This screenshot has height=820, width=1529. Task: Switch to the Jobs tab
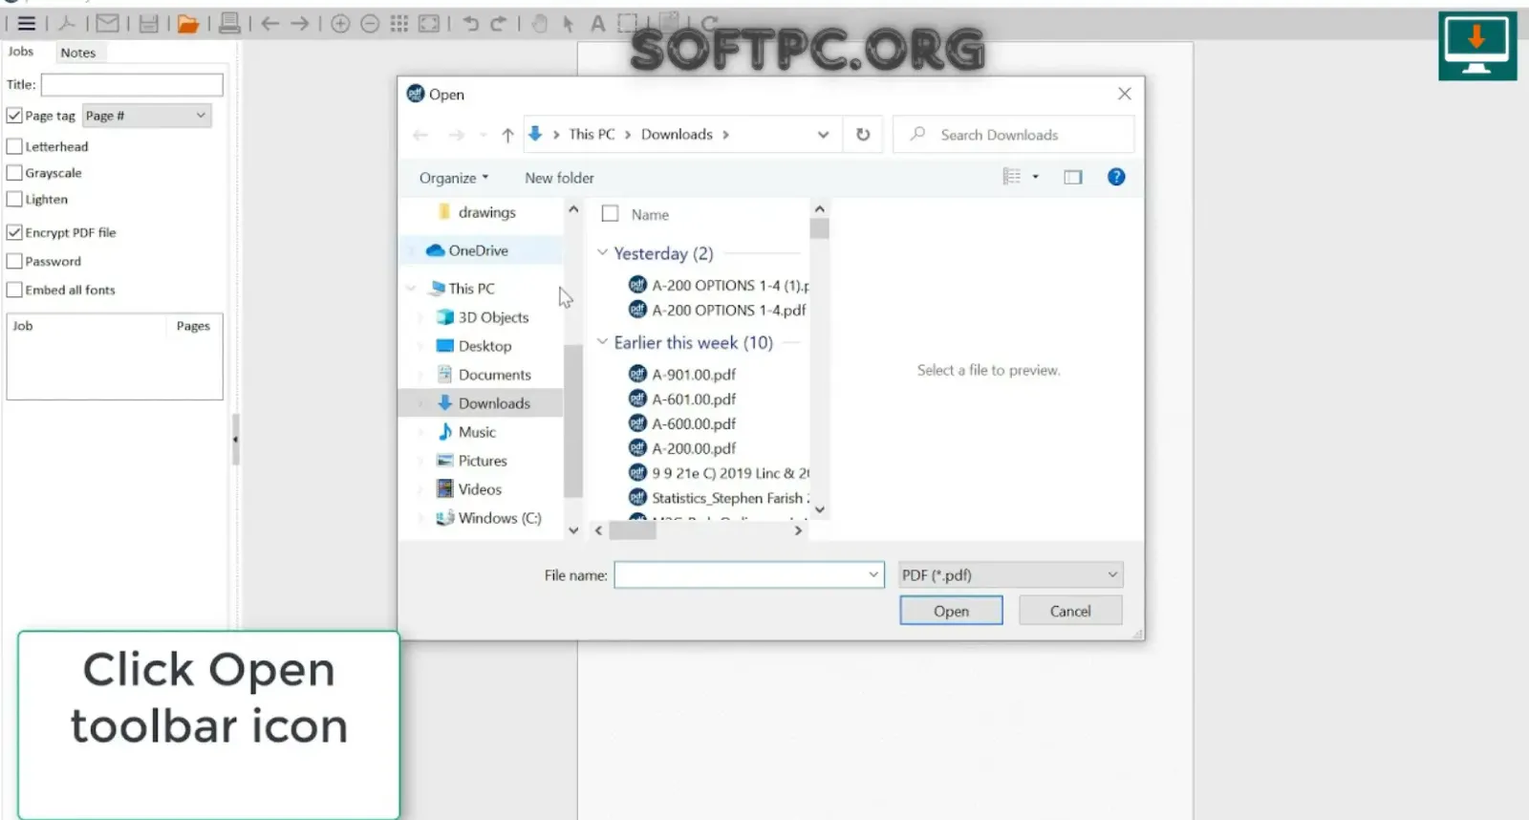[x=21, y=52]
